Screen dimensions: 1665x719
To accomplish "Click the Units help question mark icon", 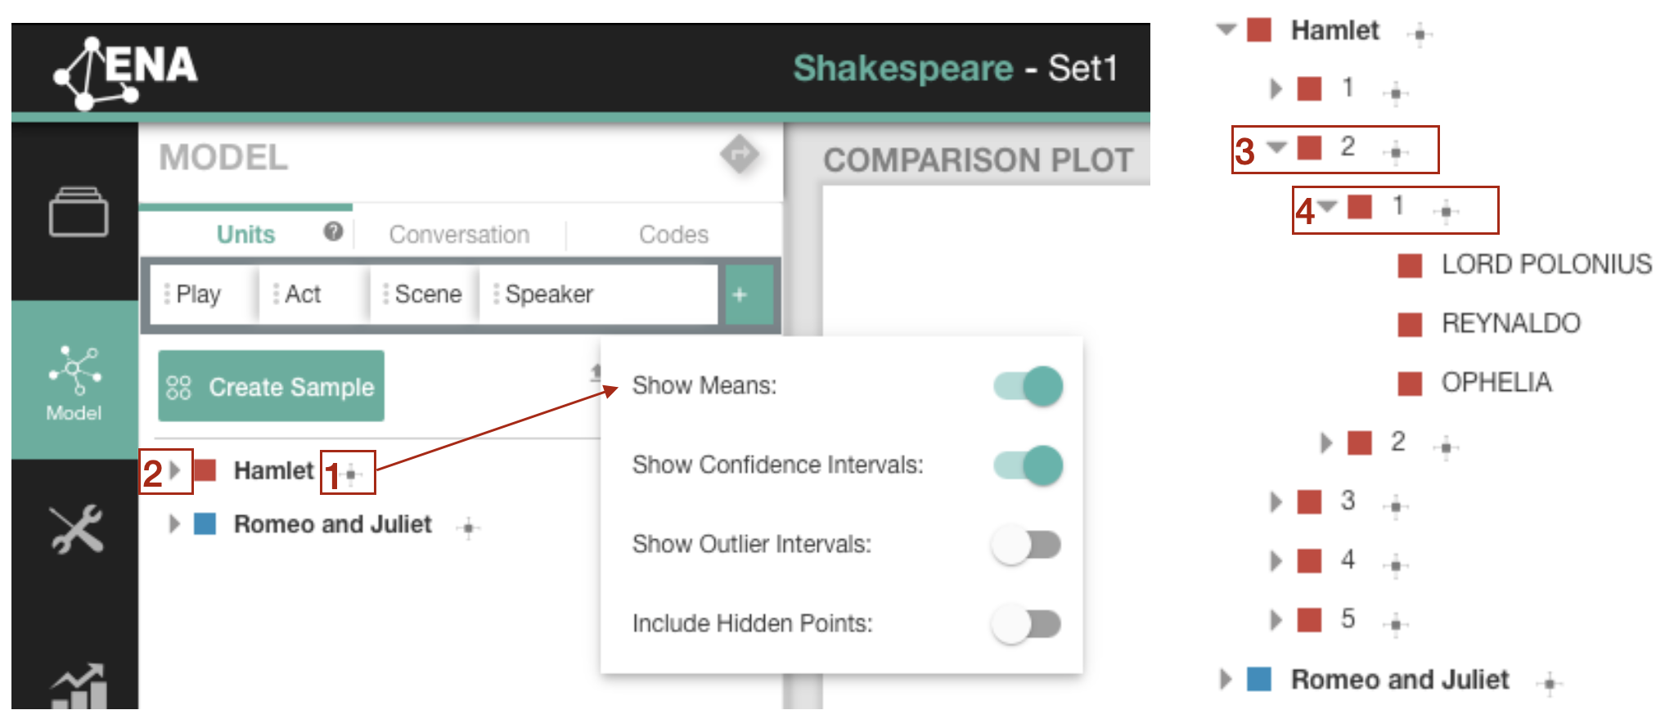I will tap(333, 232).
